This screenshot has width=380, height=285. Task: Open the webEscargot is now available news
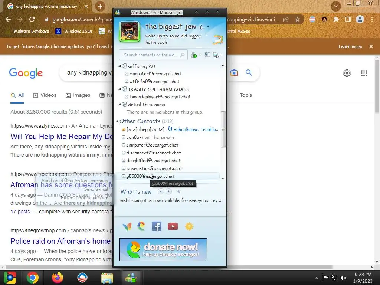[171, 200]
